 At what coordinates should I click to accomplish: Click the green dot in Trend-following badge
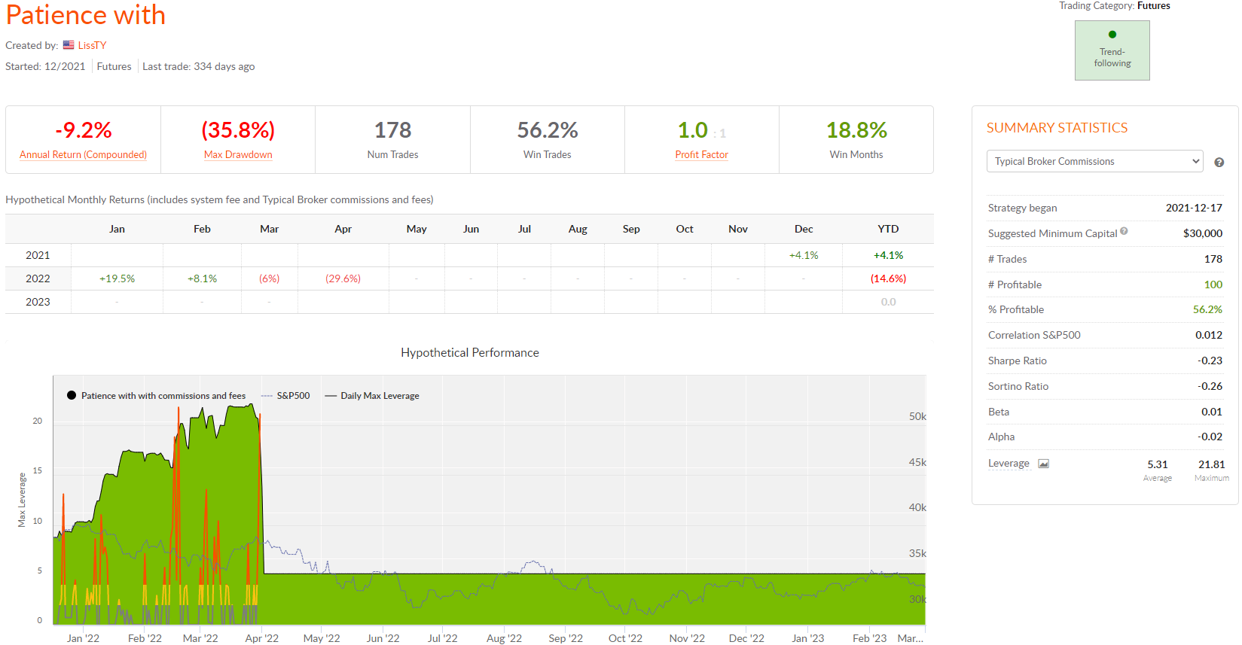point(1112,35)
